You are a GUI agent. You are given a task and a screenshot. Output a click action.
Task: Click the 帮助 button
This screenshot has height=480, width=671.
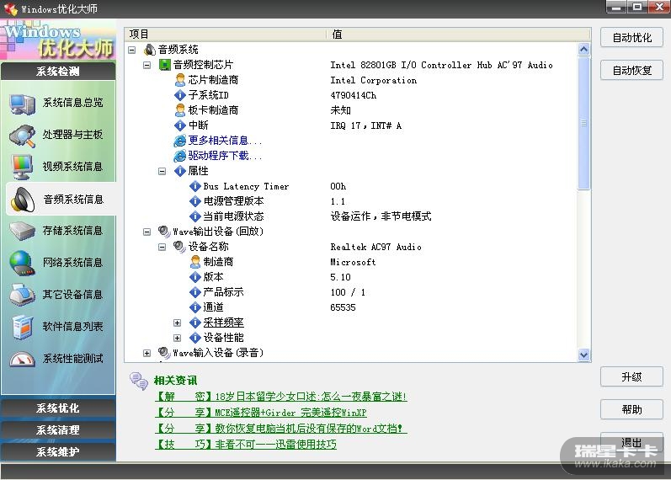(631, 410)
